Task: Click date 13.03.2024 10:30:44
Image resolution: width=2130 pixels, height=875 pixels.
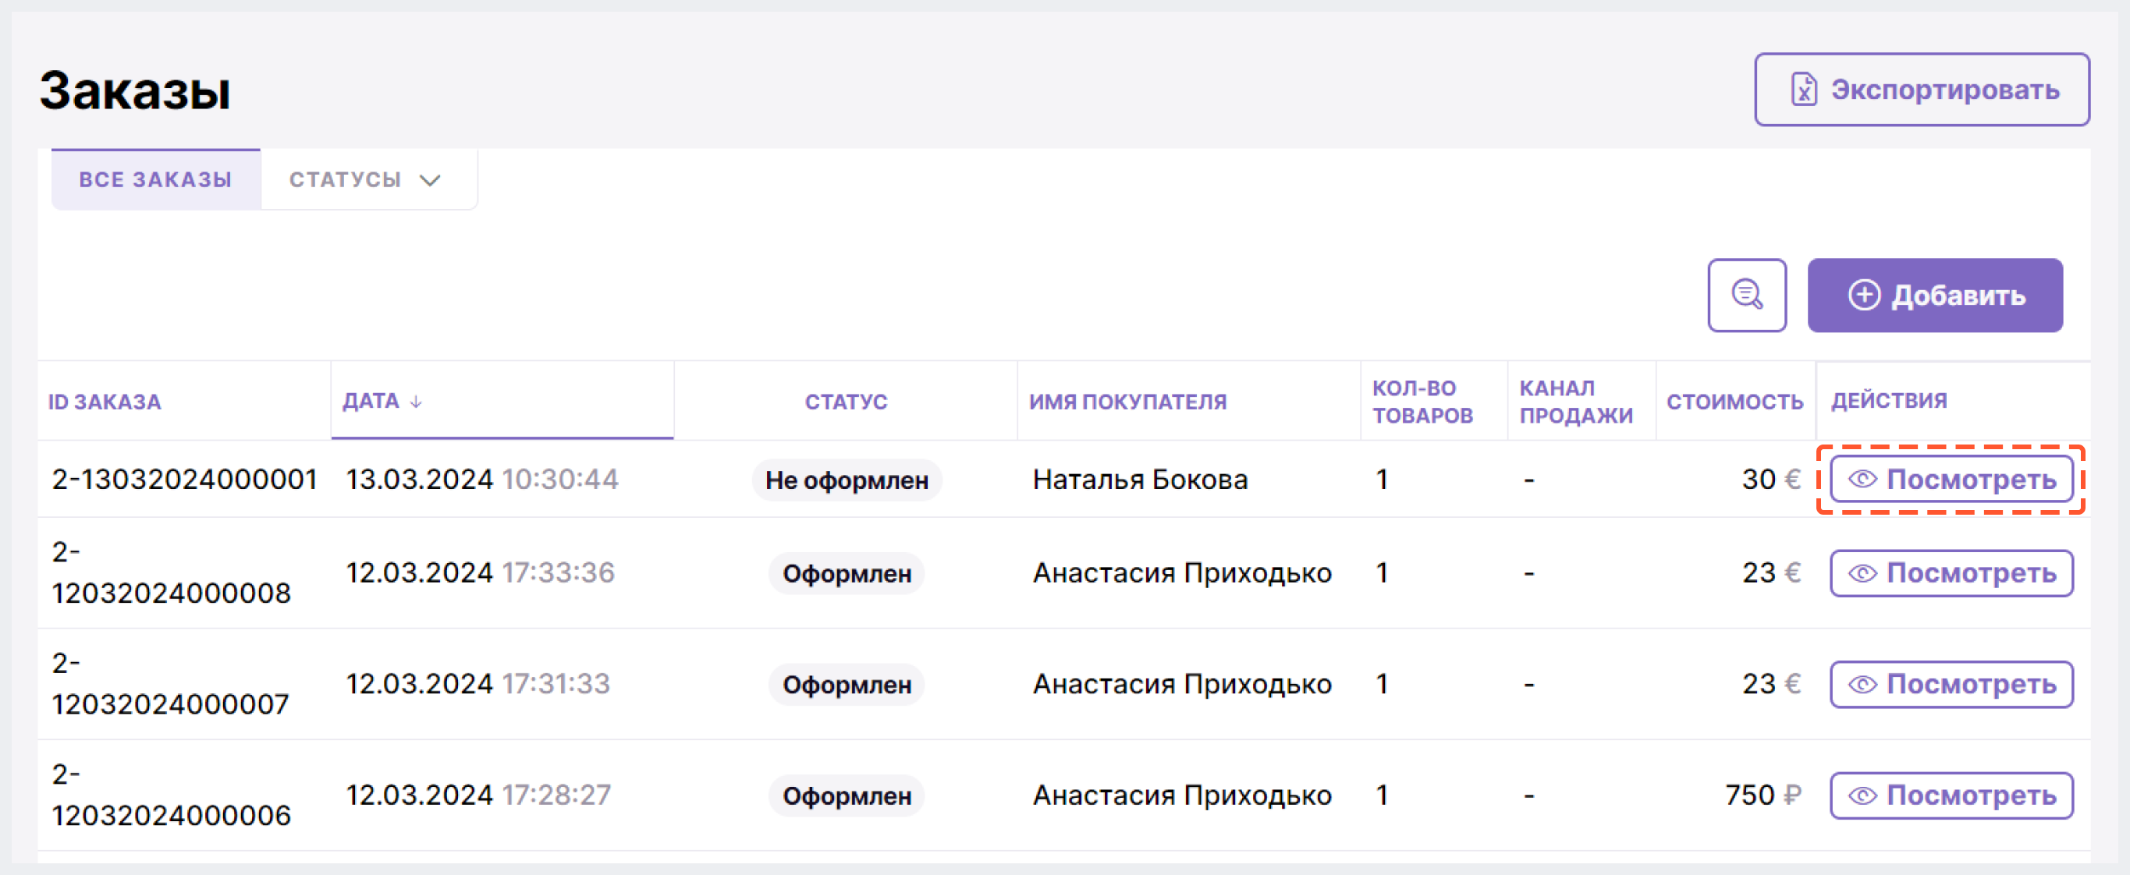Action: (481, 480)
